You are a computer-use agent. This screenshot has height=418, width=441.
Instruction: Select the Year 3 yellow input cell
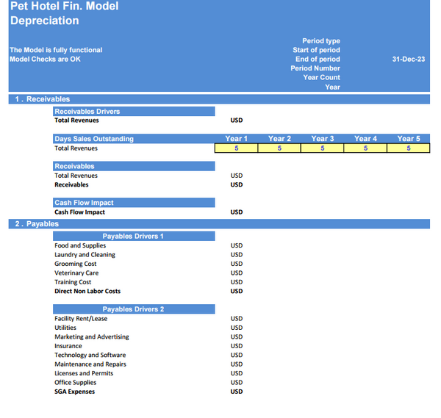click(323, 148)
